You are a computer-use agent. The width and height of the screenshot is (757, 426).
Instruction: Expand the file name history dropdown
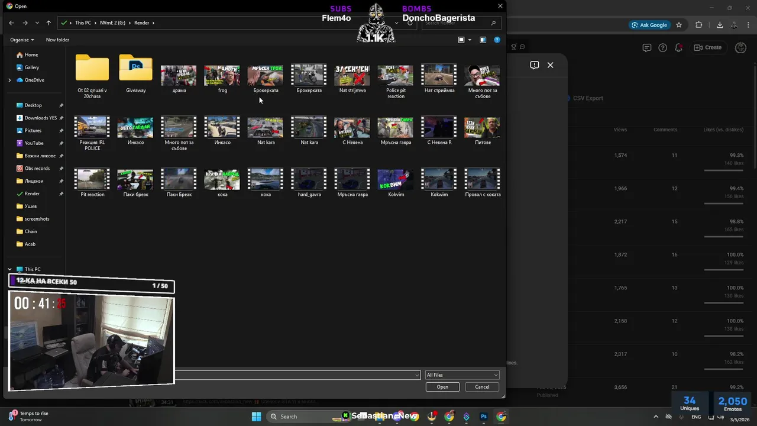[x=417, y=375]
